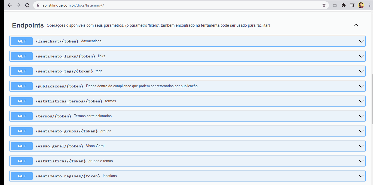Collapse the Endpoints section chevron
373x185 pixels.
coord(356,25)
